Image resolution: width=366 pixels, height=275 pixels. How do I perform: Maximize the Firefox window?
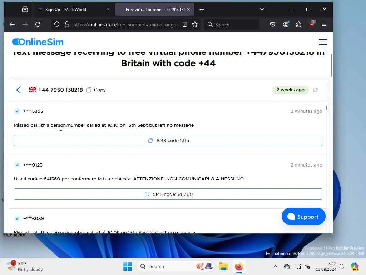(308, 9)
